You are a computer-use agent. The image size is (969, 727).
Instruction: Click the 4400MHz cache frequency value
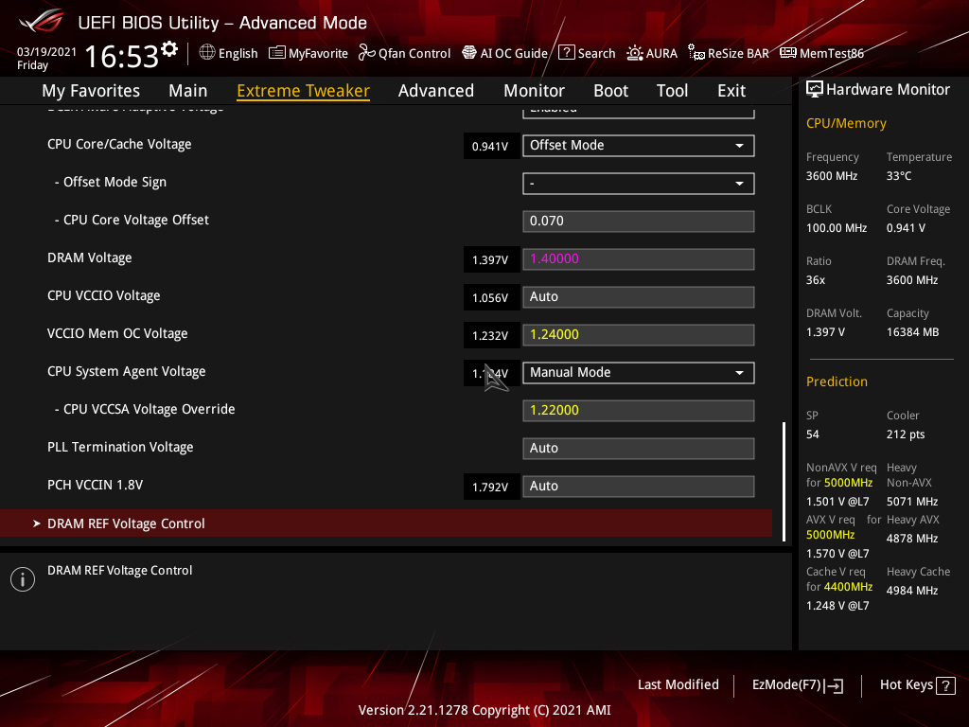tap(848, 587)
